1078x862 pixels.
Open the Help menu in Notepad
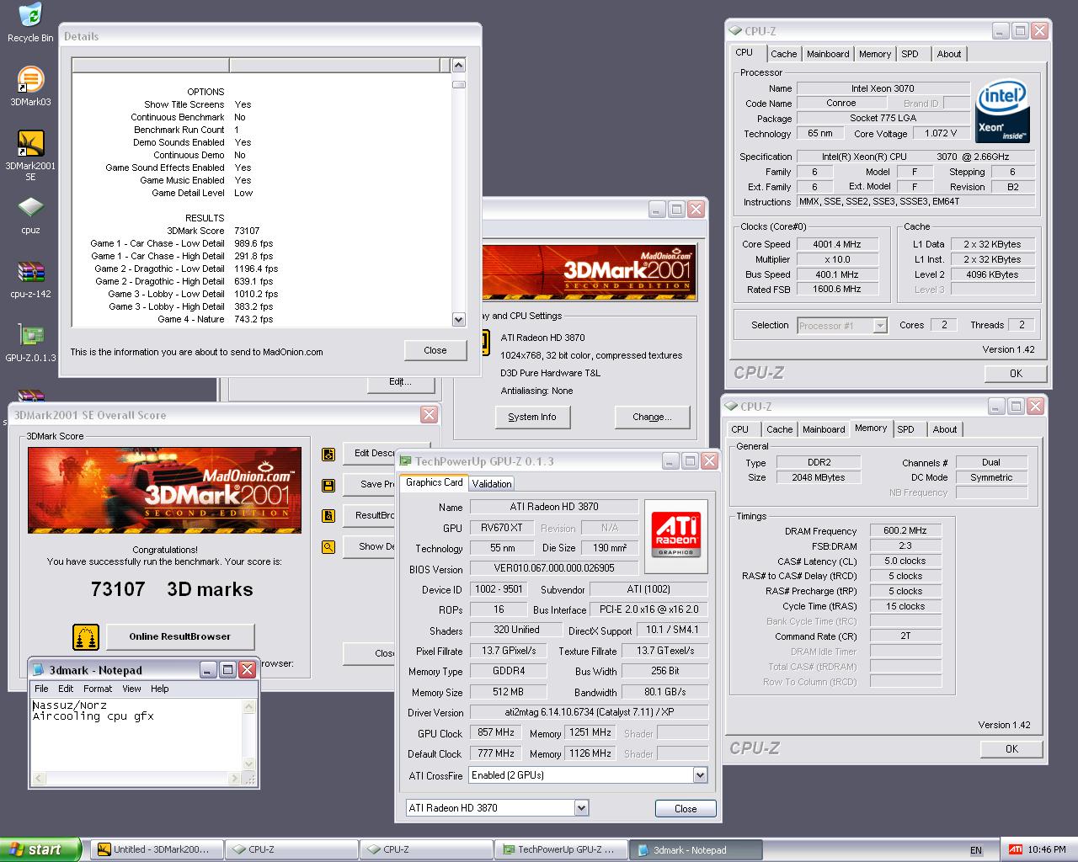159,689
